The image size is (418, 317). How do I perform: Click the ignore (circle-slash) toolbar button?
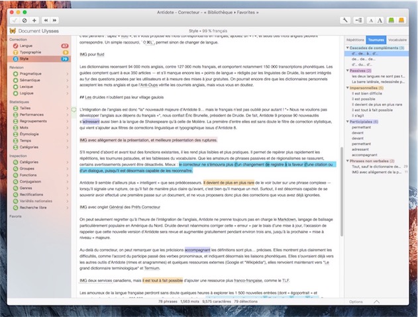(25, 21)
